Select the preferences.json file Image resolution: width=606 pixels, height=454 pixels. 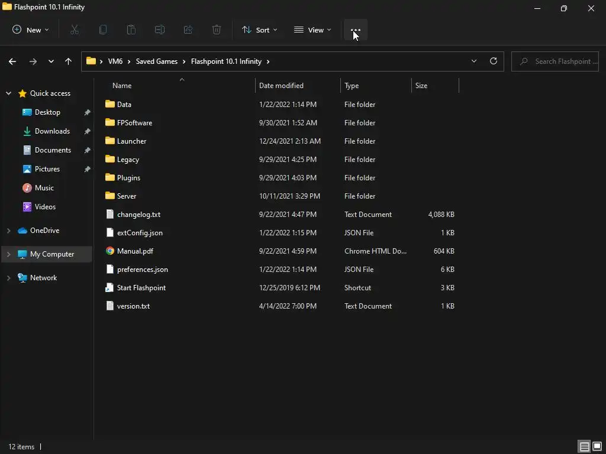[x=142, y=270]
